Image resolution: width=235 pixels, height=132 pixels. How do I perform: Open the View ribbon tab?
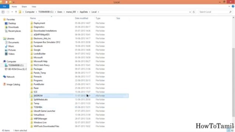point(34,7)
